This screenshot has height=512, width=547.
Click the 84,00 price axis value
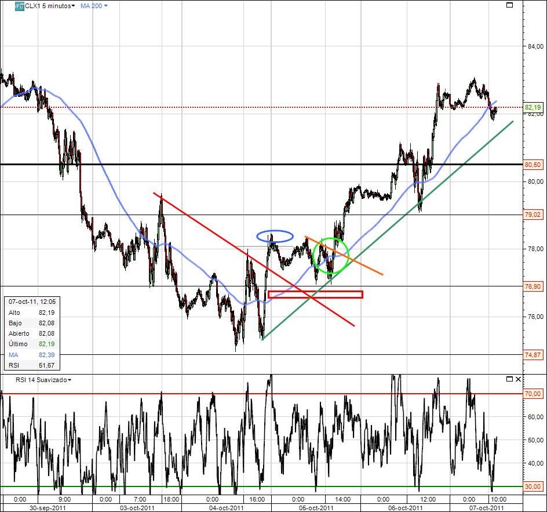535,46
